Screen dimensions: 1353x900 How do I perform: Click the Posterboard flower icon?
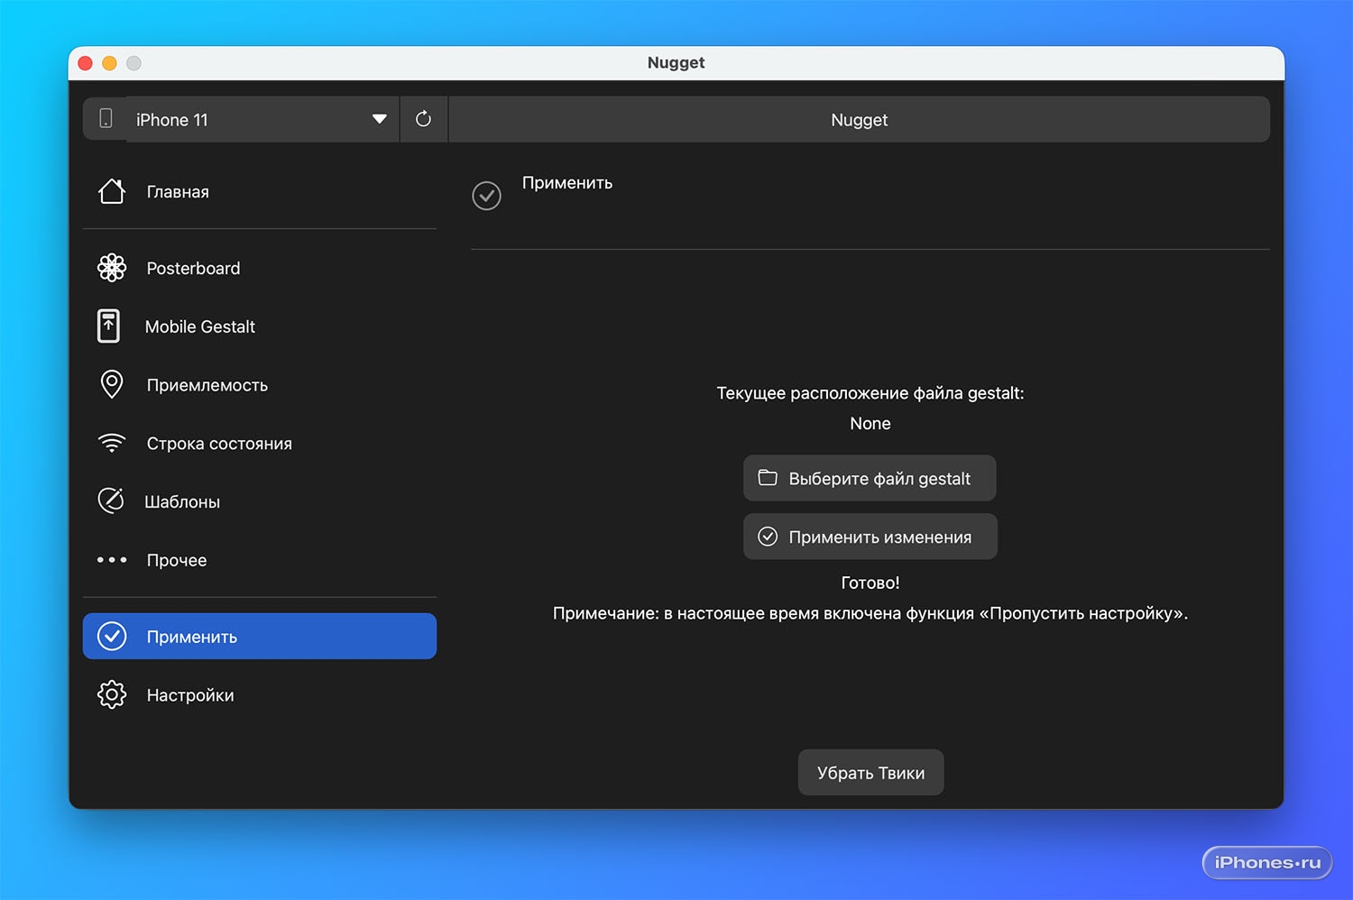[112, 268]
